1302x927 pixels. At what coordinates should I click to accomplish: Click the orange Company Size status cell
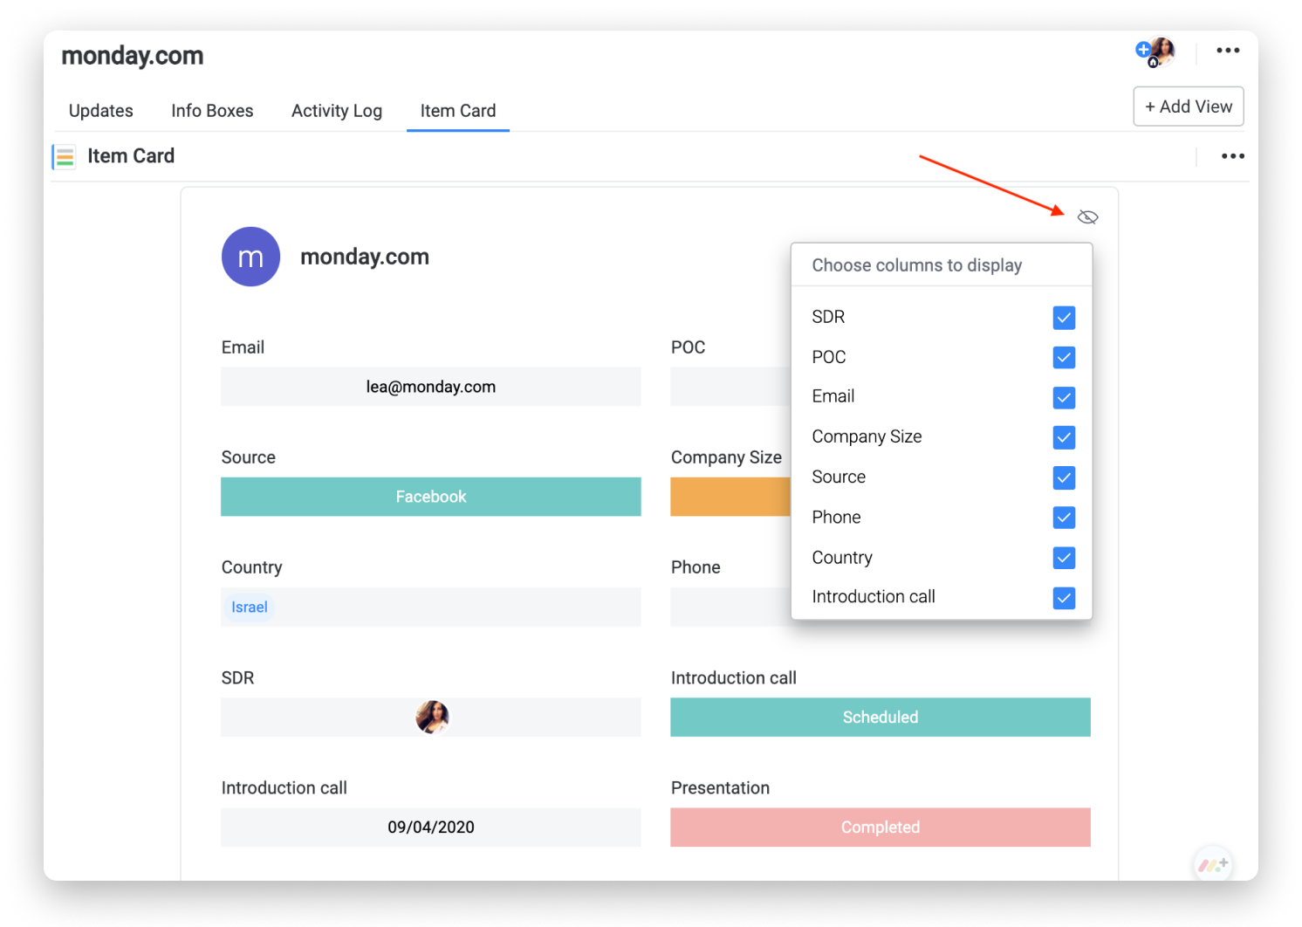(x=730, y=497)
